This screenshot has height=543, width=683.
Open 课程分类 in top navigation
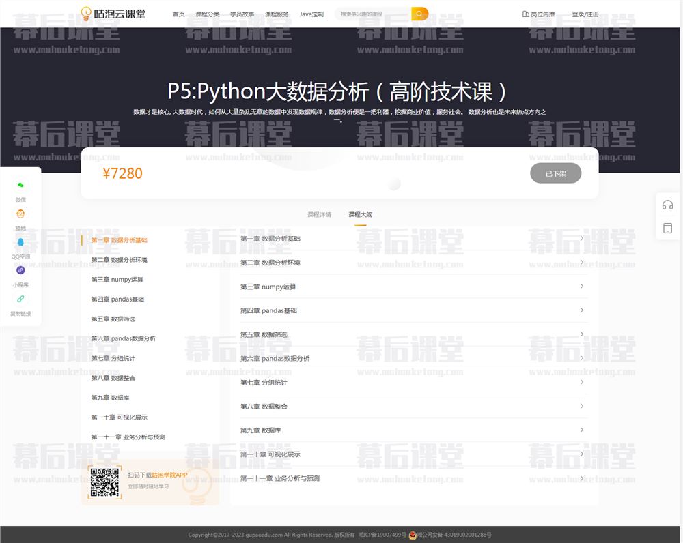click(x=207, y=14)
